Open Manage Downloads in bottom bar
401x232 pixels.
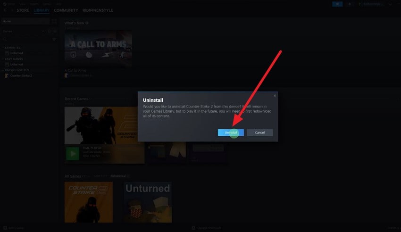pyautogui.click(x=207, y=228)
